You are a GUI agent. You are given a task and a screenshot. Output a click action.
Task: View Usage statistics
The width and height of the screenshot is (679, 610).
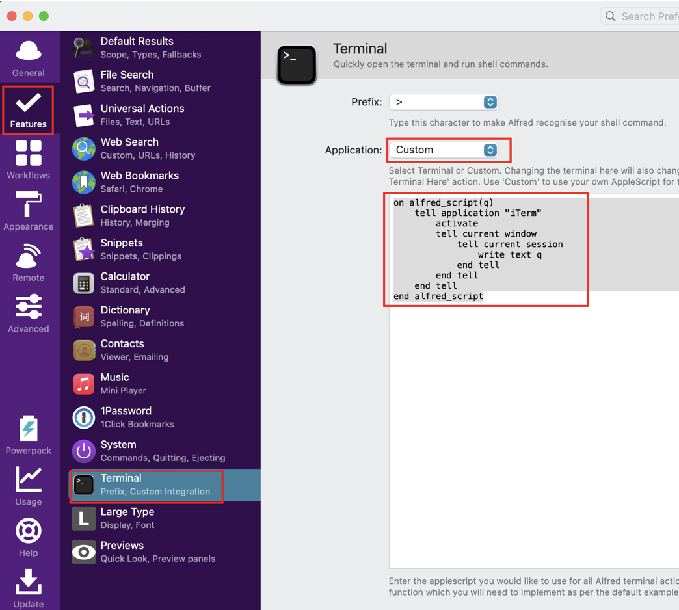pyautogui.click(x=28, y=486)
